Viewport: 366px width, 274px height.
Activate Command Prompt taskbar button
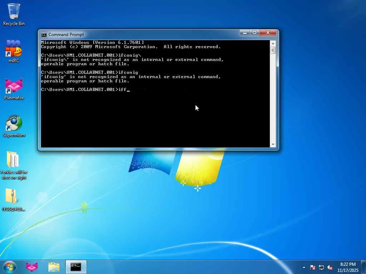coord(76,267)
